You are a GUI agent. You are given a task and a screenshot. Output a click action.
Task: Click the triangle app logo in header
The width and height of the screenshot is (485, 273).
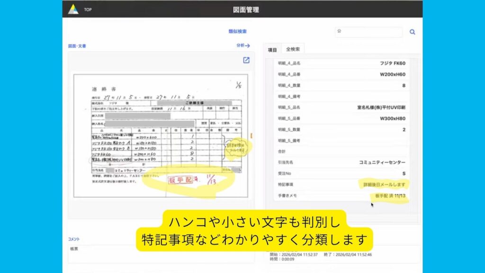[73, 9]
